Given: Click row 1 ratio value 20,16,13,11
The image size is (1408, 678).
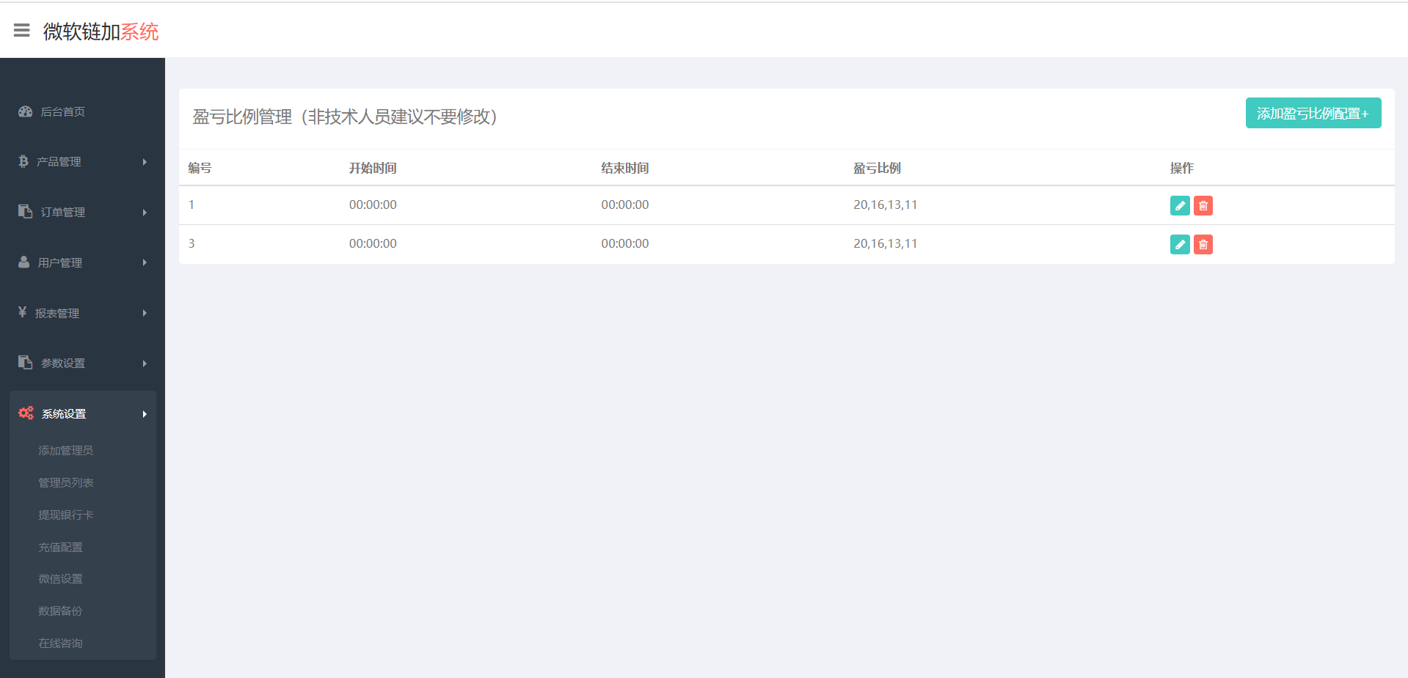Looking at the screenshot, I should [886, 204].
